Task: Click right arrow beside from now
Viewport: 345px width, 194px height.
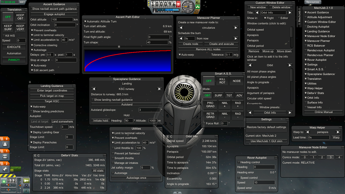Action: click(236, 39)
